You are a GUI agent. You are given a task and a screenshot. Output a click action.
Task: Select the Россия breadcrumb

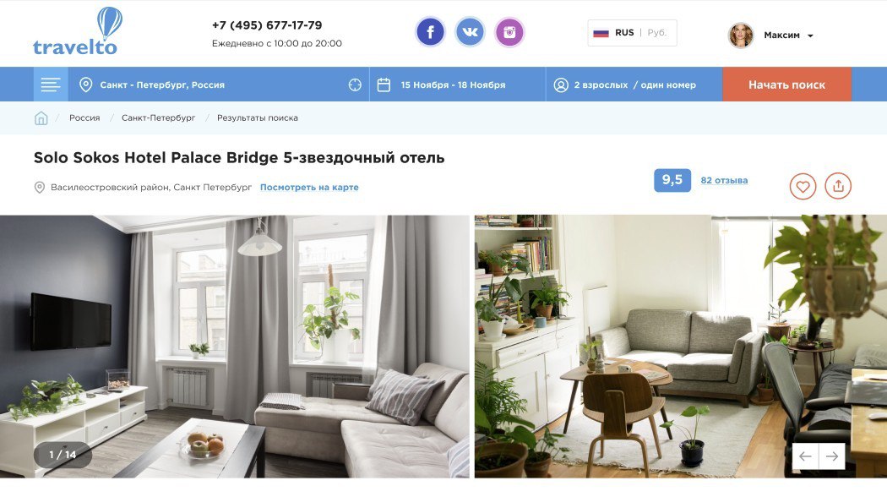(x=84, y=117)
